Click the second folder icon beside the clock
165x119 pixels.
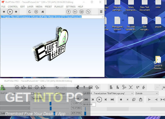coord(43,87)
